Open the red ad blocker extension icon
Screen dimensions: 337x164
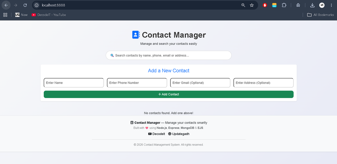coord(265,5)
